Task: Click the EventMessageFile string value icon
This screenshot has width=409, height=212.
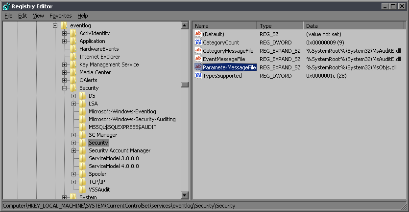Action: 198,59
